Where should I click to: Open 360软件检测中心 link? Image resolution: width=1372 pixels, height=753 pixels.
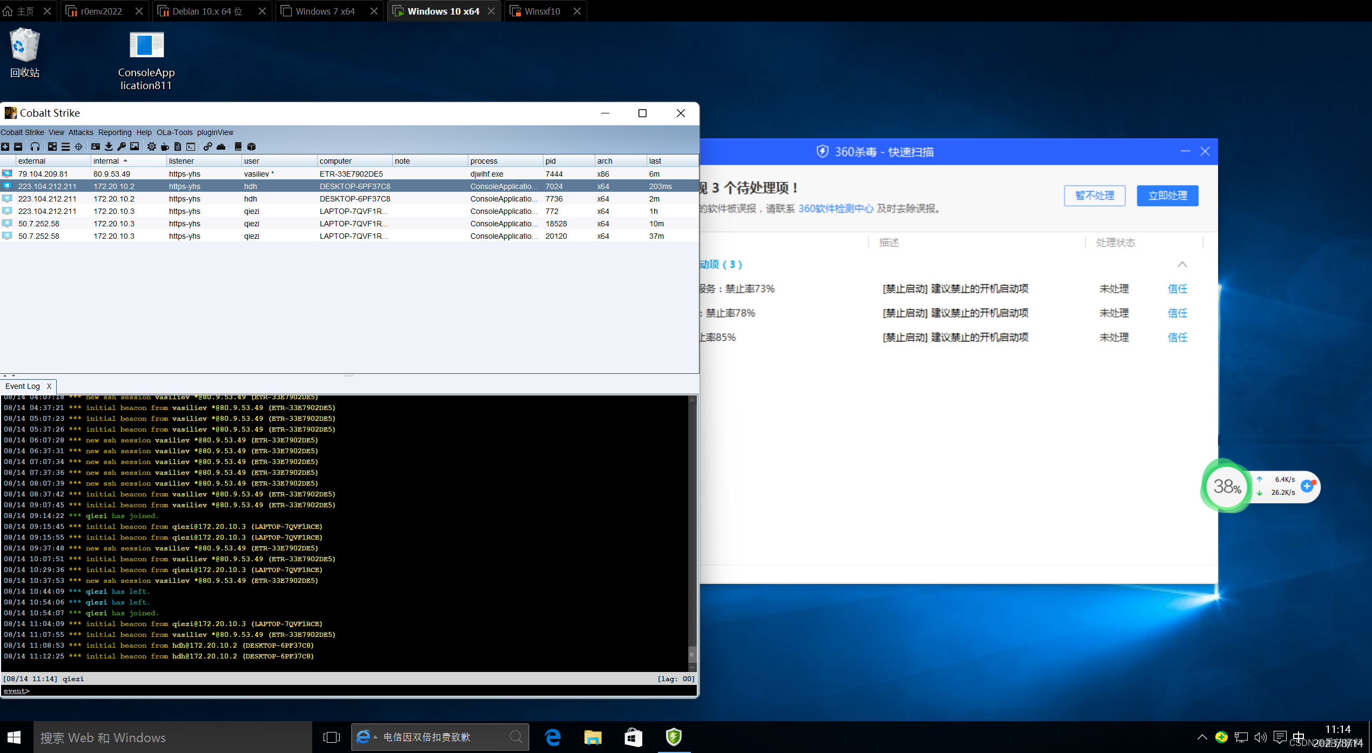[836, 209]
